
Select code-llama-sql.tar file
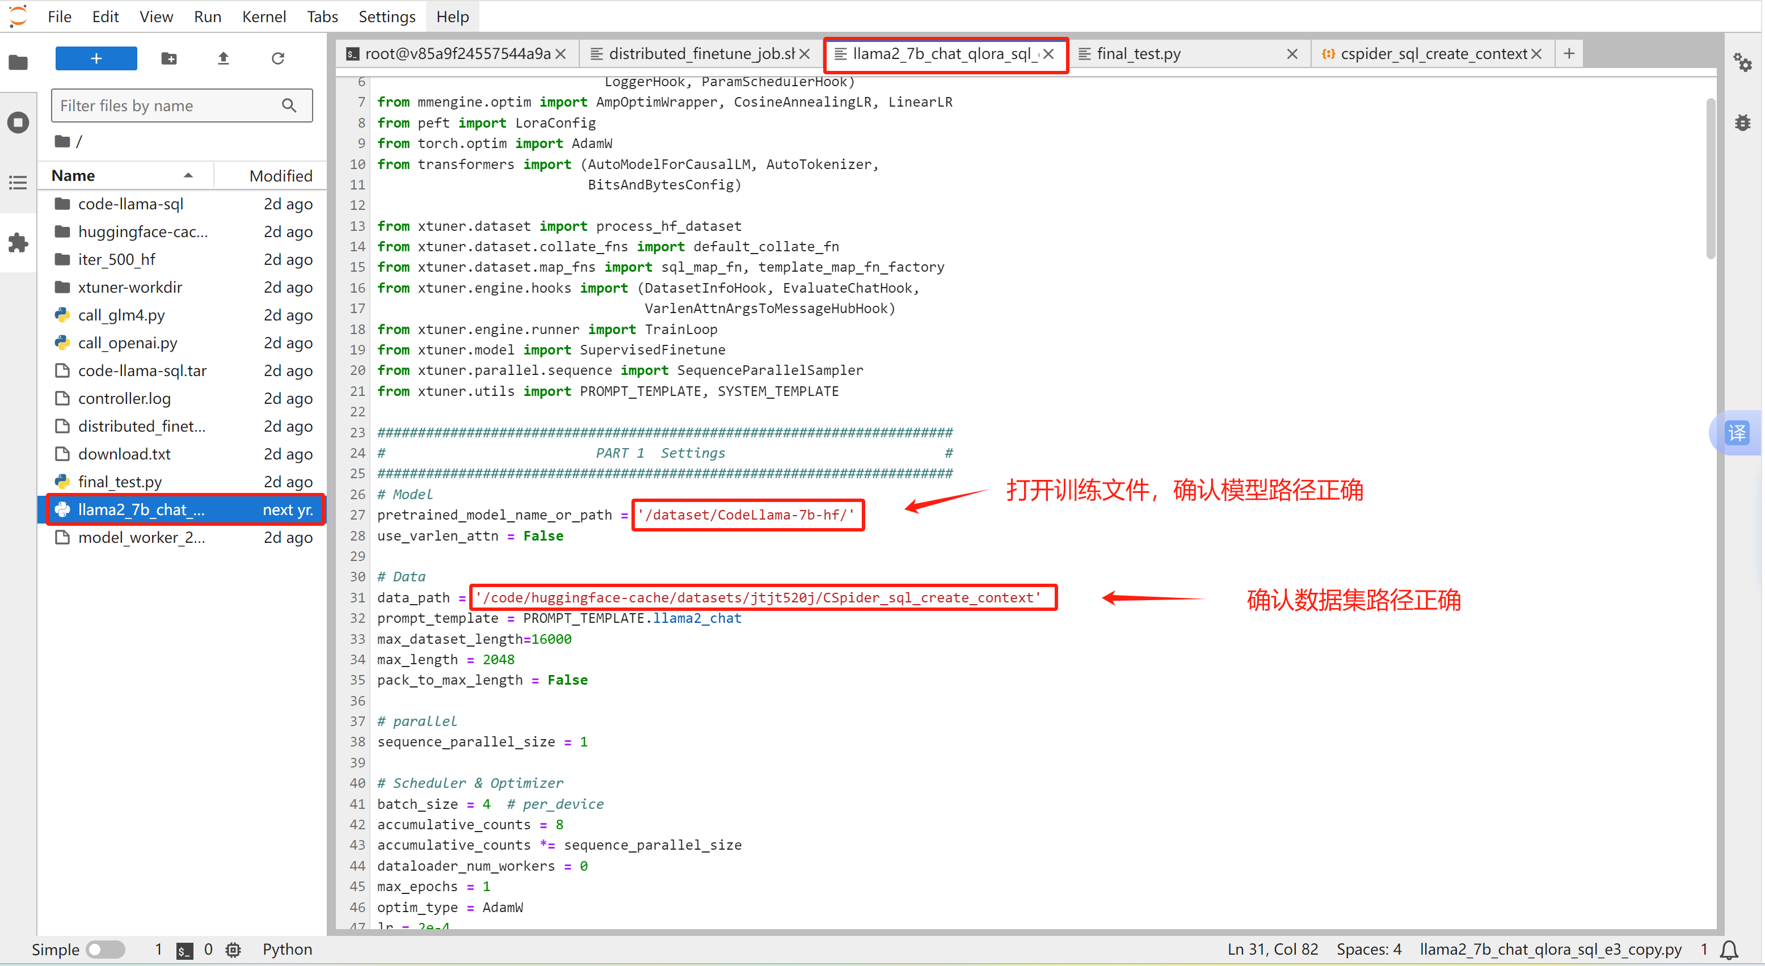[x=182, y=370]
